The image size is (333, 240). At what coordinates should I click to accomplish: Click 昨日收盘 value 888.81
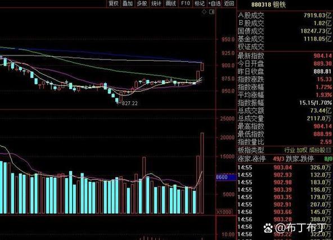point(323,71)
